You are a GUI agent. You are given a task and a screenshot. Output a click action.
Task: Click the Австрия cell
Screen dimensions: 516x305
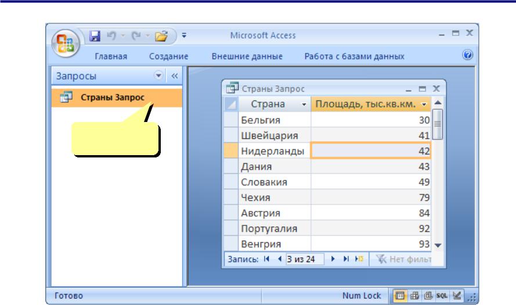coord(275,213)
